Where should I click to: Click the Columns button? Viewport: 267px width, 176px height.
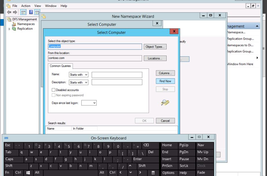click(165, 73)
